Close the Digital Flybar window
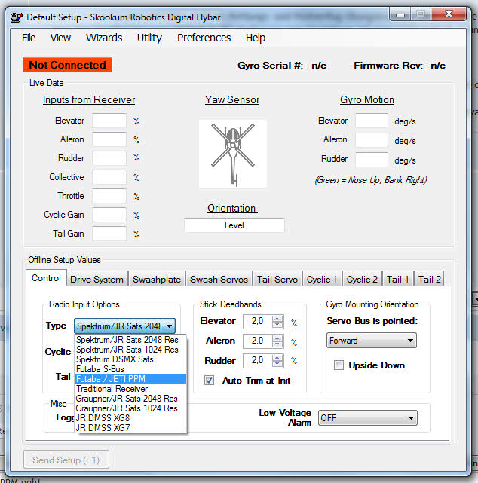The image size is (478, 483). (449, 14)
